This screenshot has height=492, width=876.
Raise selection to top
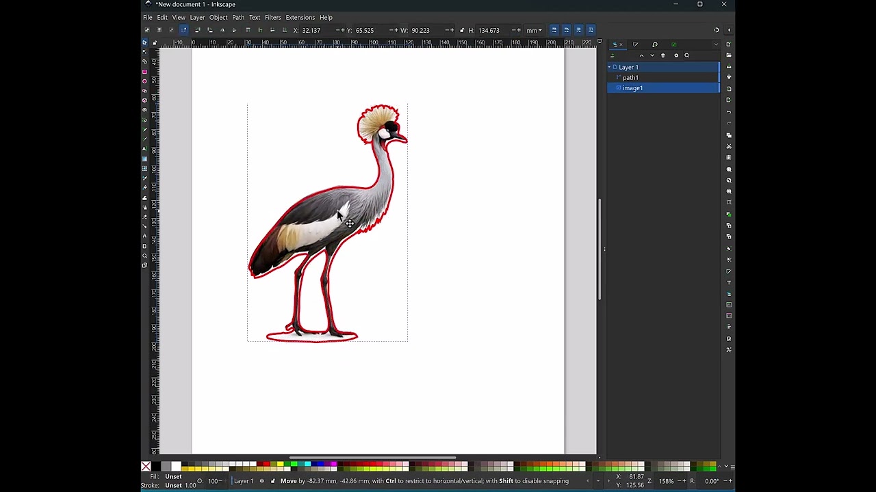click(248, 30)
